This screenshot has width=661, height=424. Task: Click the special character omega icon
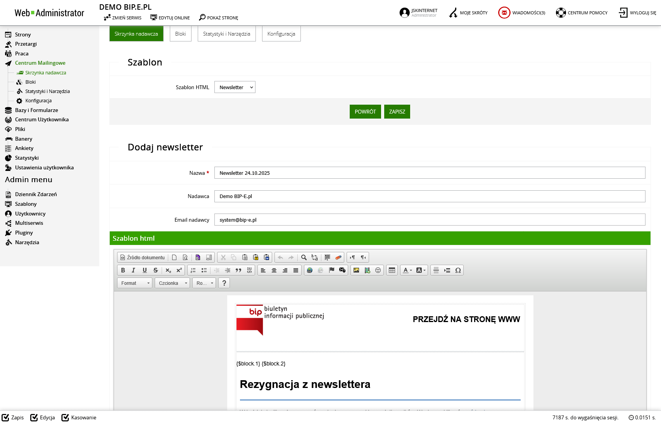click(x=458, y=271)
